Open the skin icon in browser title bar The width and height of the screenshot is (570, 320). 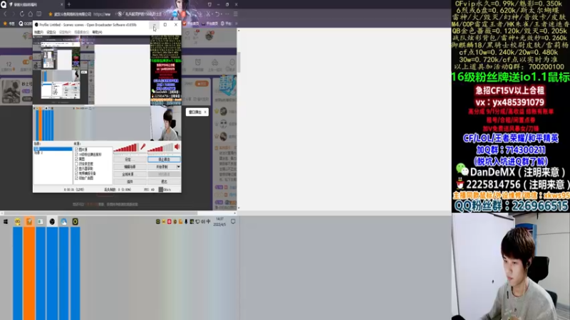(209, 4)
